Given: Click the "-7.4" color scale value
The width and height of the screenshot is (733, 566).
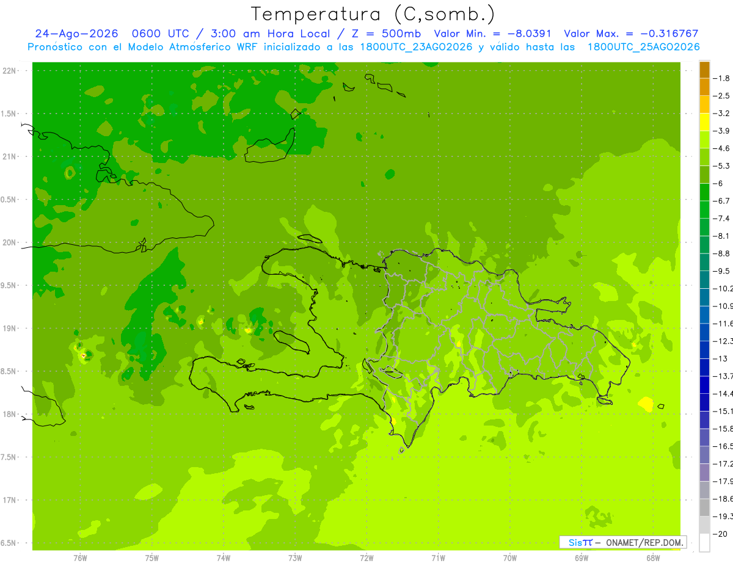Looking at the screenshot, I should pyautogui.click(x=721, y=219).
